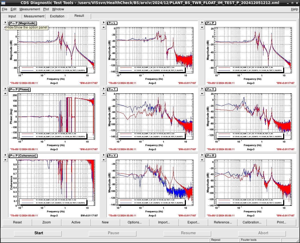Toggle up-arrow expander beside P-> Y plot
This screenshot has width=300, height=243.
click(x=202, y=93)
